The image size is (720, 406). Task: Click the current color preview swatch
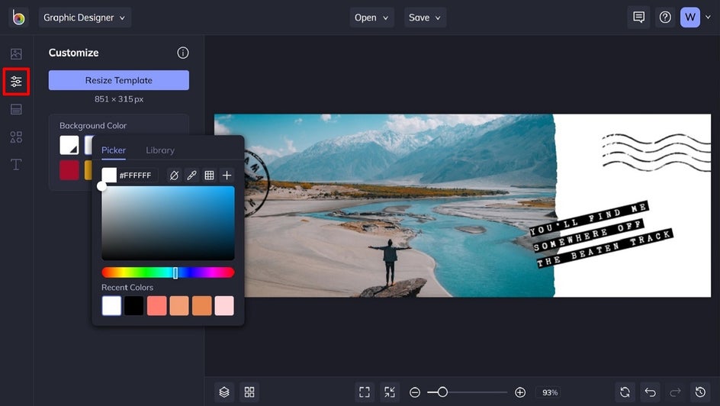point(109,175)
